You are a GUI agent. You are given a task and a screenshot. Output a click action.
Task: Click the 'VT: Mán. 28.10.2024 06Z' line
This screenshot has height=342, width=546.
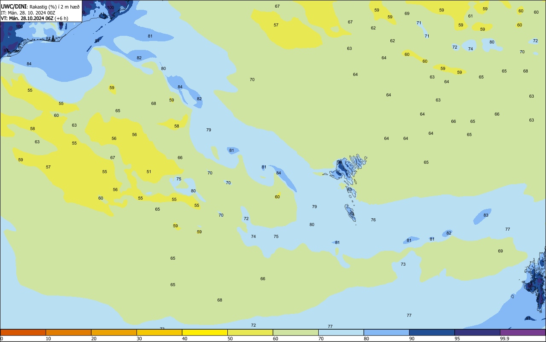[x=27, y=18]
